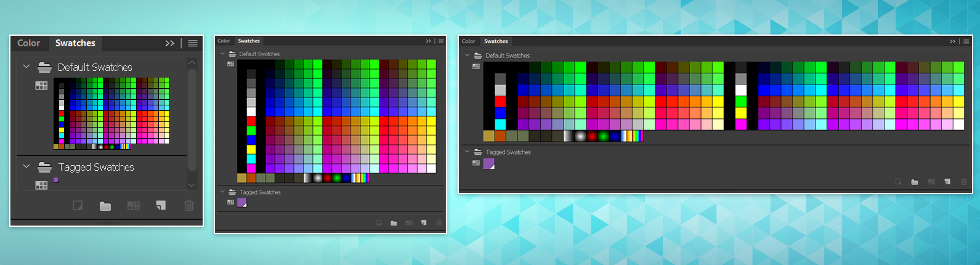
Task: Click the new group folder icon in the middle panel
Action: click(x=394, y=223)
